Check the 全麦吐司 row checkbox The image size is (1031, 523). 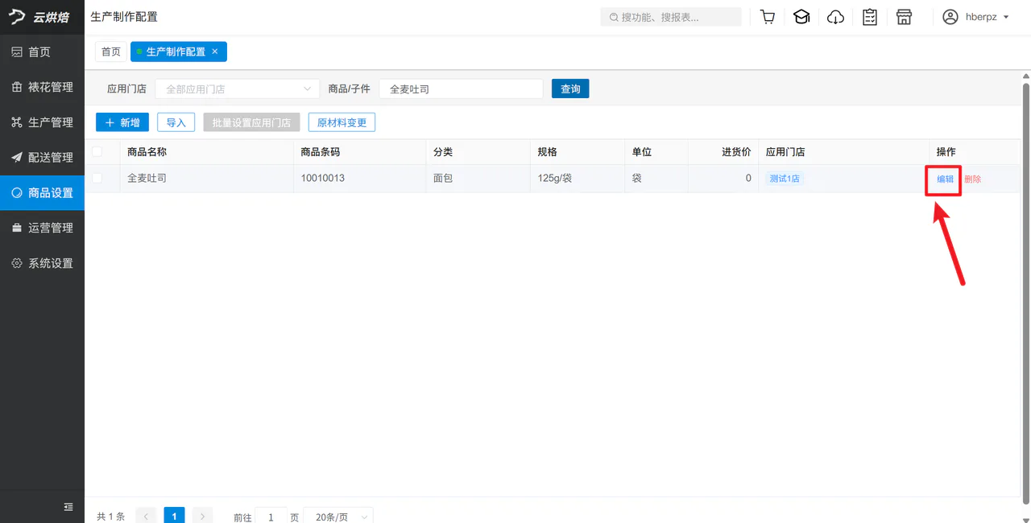97,178
